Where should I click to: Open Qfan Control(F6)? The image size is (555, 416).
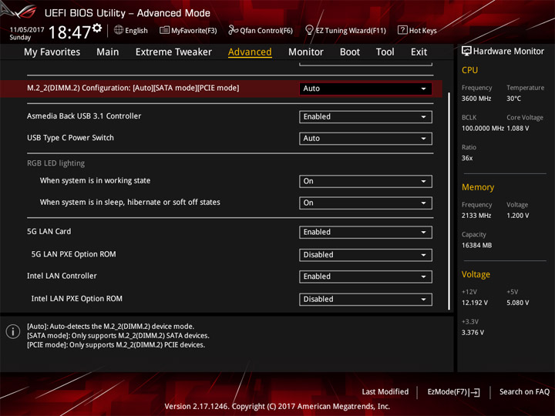261,30
